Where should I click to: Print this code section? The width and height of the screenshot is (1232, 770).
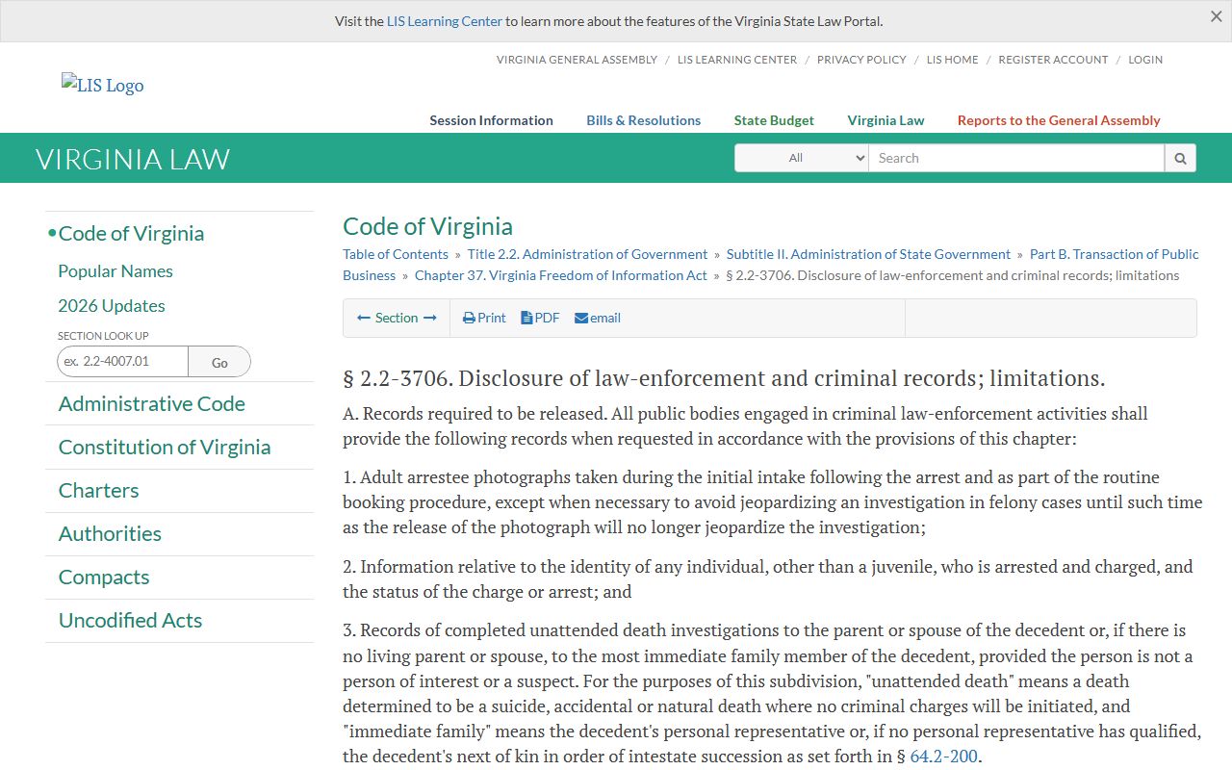(484, 318)
